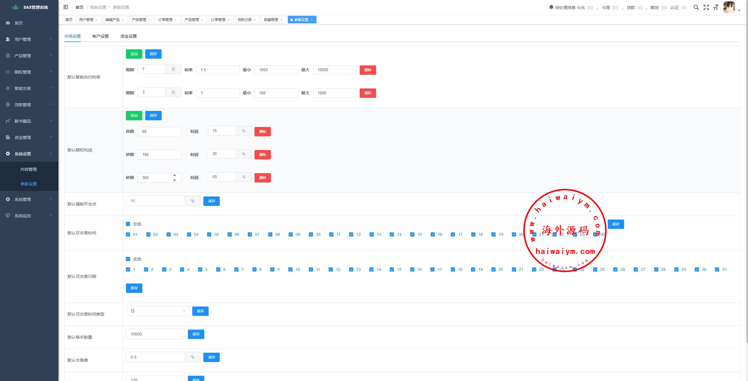This screenshot has height=381, width=748.
Task: Switch to 资金设置 tab
Action: point(128,36)
